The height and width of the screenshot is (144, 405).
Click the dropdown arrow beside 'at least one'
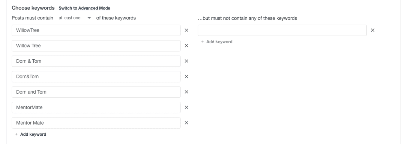89,18
